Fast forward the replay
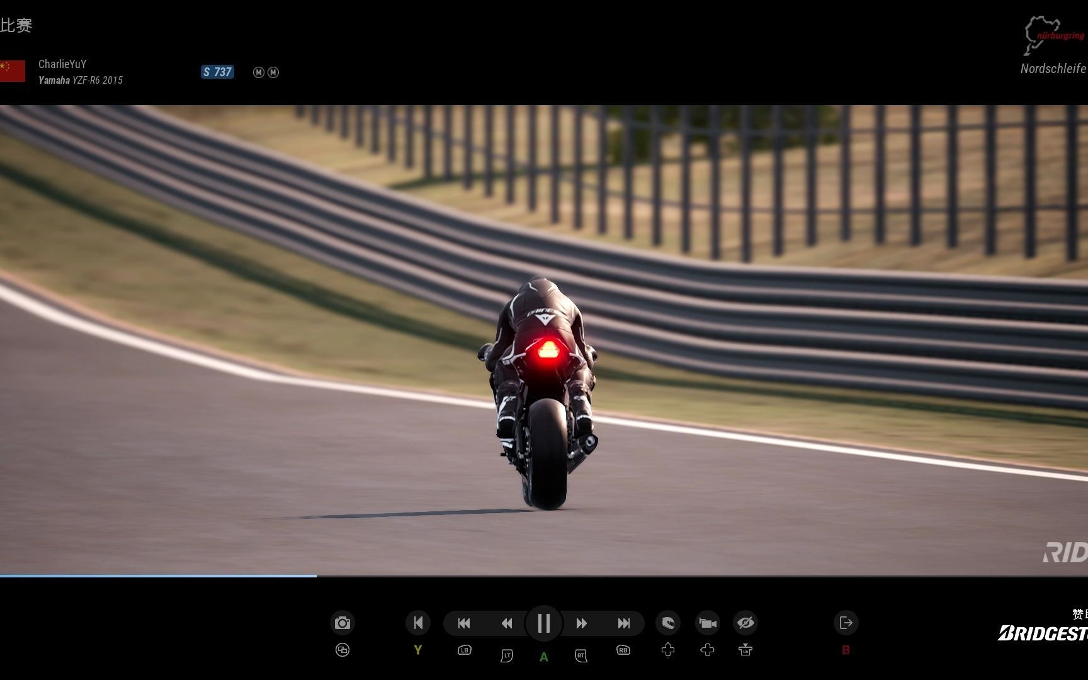Screen dimensions: 1088x680 (x=581, y=623)
